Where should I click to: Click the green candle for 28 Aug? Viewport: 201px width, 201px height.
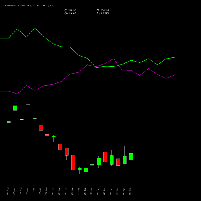click(86, 170)
